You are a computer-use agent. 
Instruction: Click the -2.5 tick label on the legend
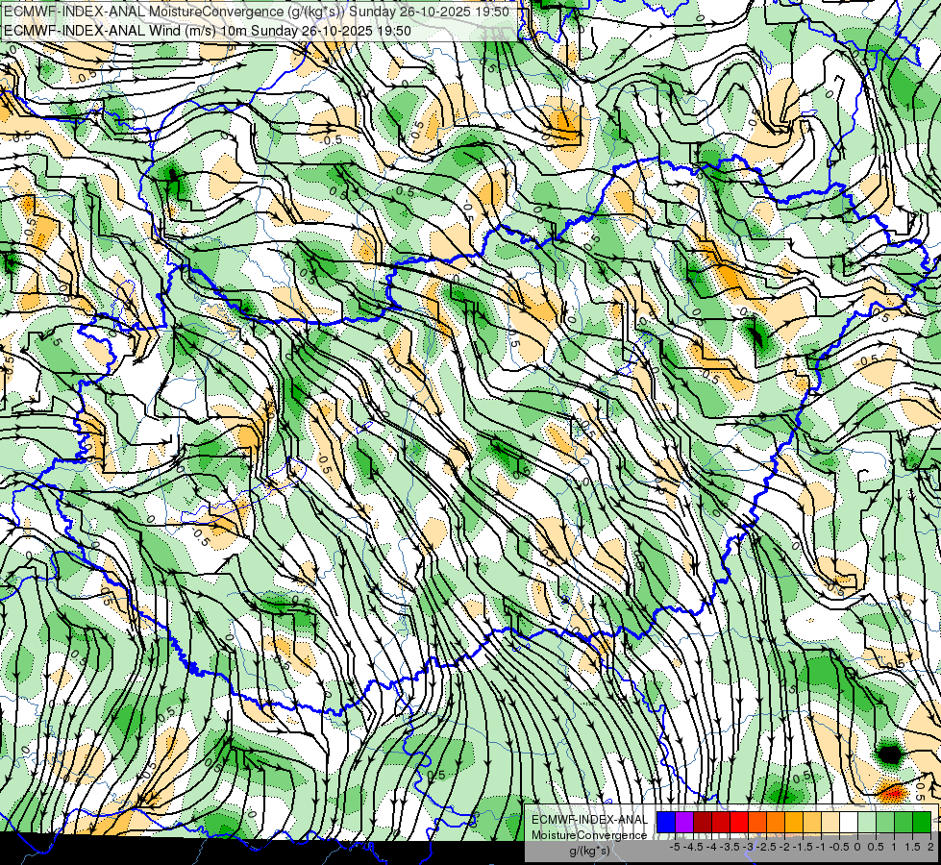(x=766, y=847)
